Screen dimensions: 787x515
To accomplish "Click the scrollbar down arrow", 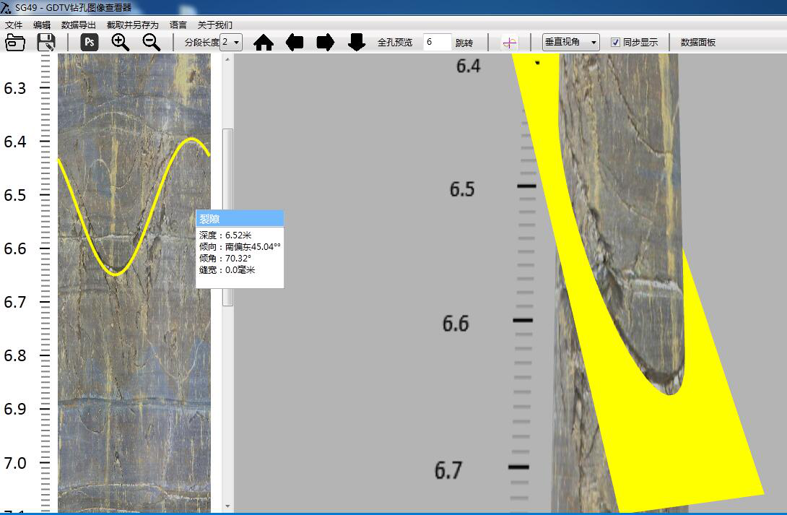I will [227, 506].
